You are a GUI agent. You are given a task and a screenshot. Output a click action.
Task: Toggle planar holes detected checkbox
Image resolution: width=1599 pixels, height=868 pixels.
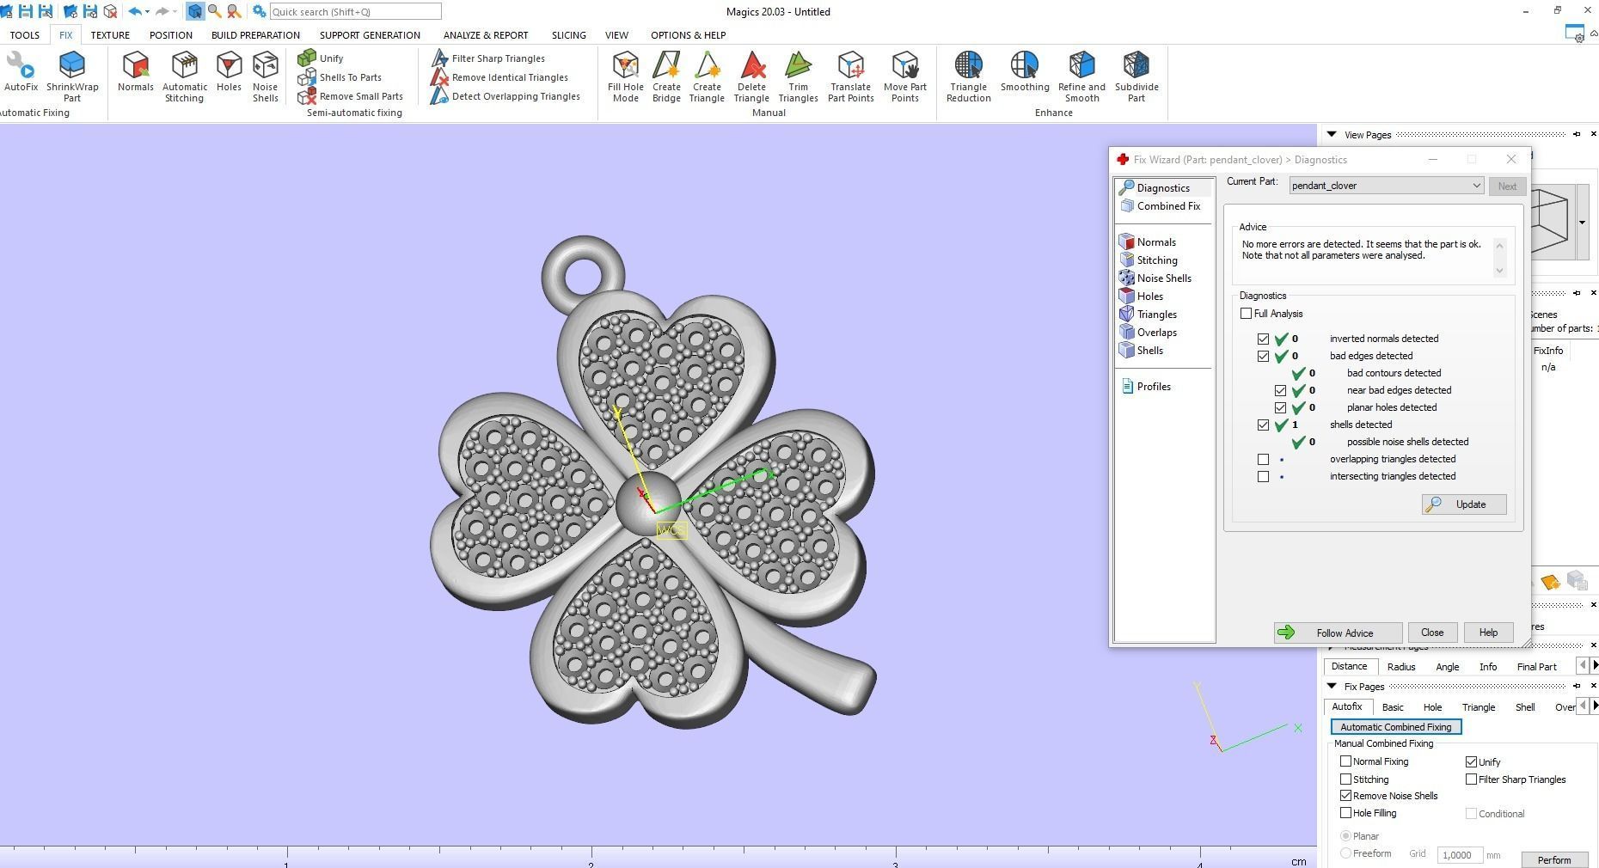click(1280, 407)
